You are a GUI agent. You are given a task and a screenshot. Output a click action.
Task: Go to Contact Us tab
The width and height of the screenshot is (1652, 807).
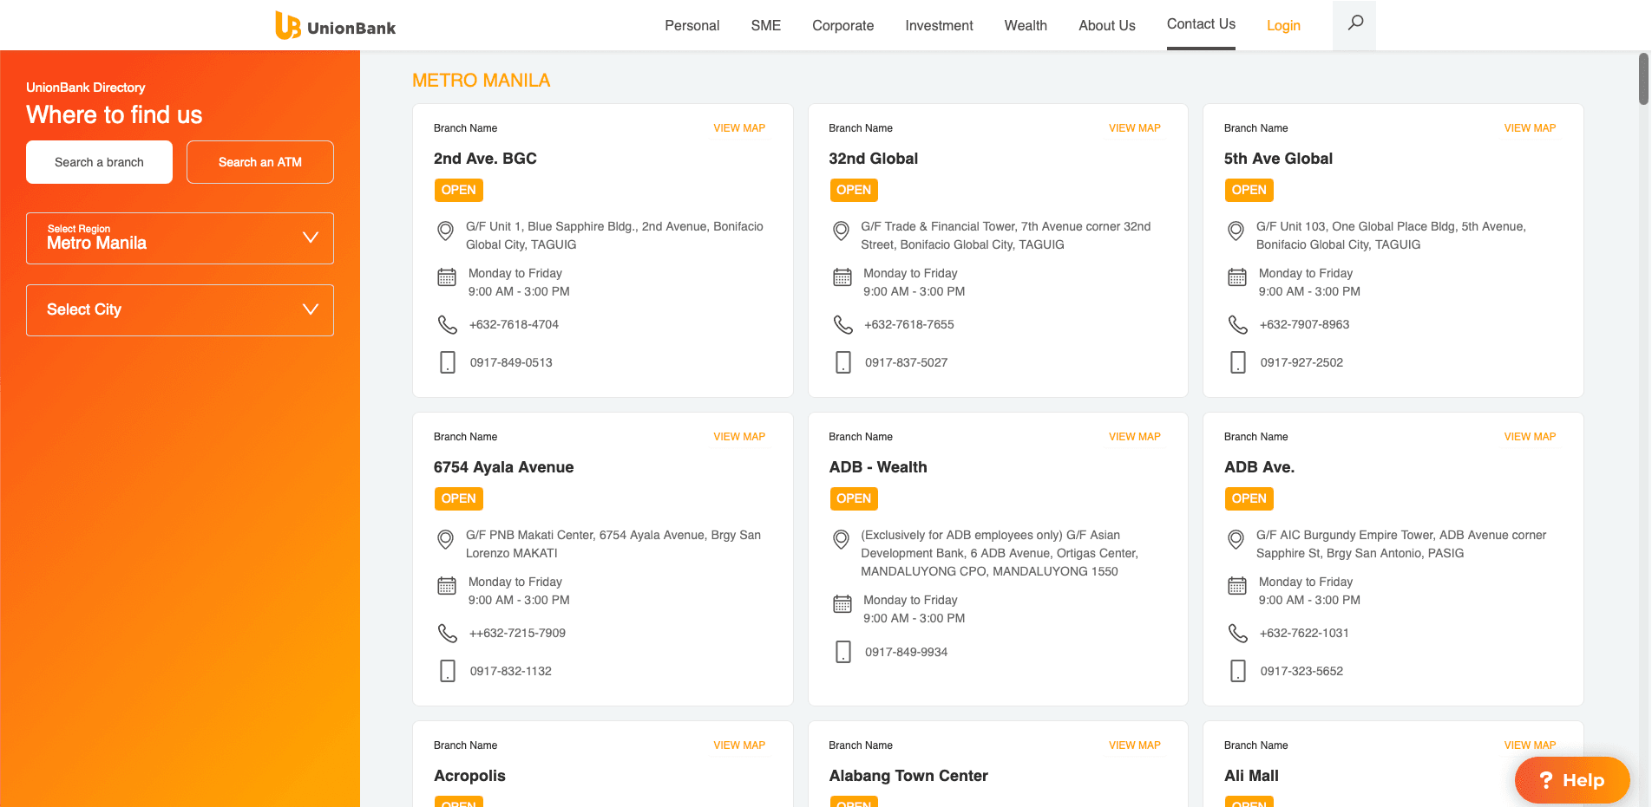(x=1201, y=24)
